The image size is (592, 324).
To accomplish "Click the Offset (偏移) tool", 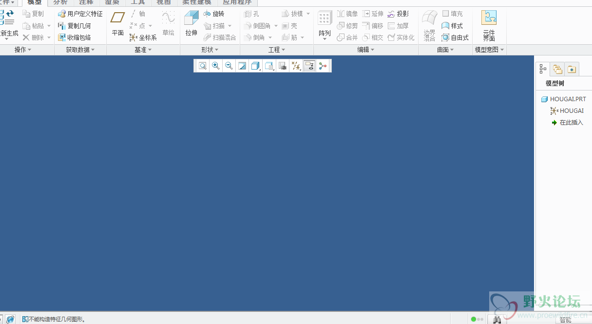I will click(373, 26).
